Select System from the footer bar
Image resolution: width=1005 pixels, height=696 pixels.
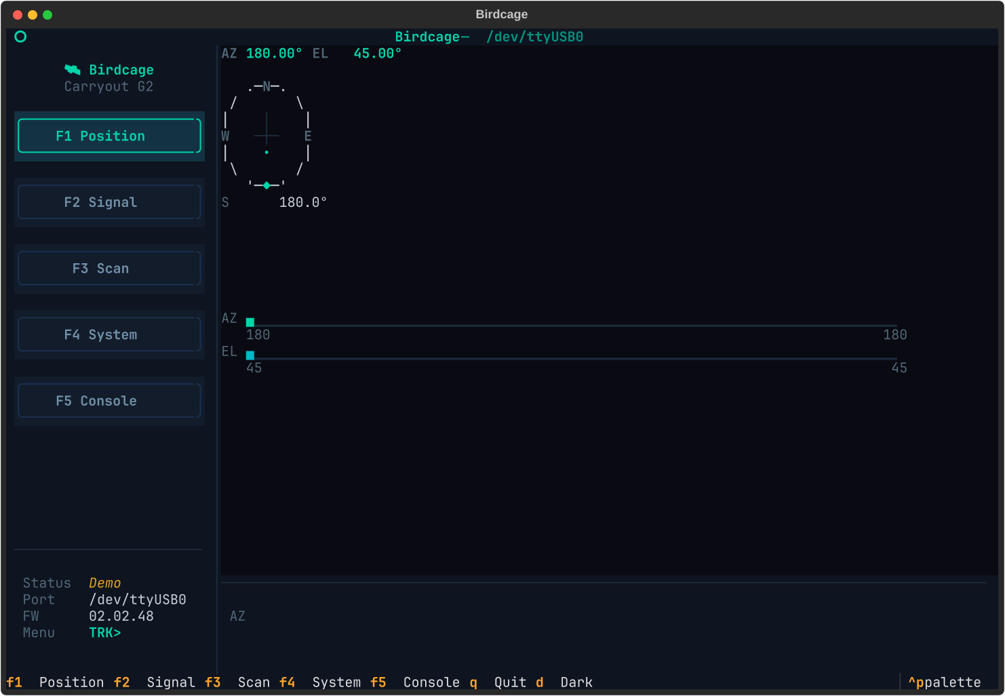click(x=336, y=682)
